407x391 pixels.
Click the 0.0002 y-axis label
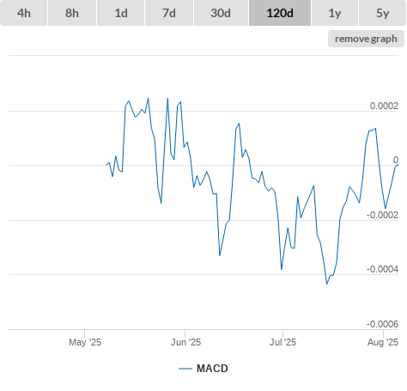384,106
